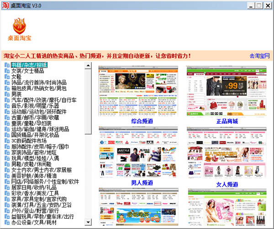Screen dimensions: 274x229
Task: Open the 去淘宝网 link
Action: tap(259, 56)
